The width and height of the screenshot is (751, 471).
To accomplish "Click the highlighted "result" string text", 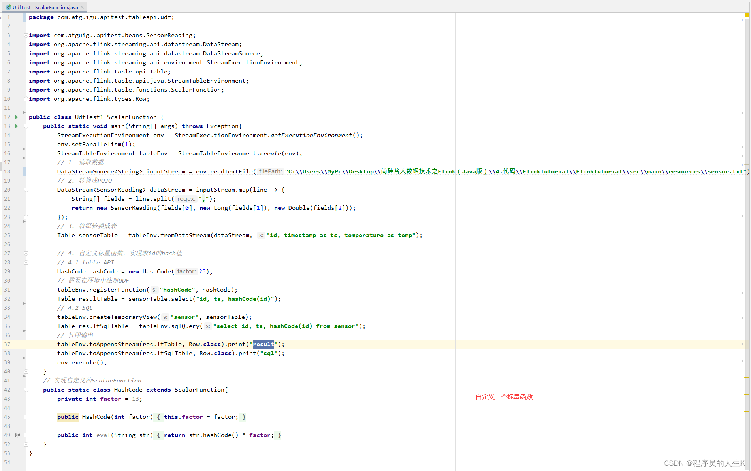I will tap(263, 344).
